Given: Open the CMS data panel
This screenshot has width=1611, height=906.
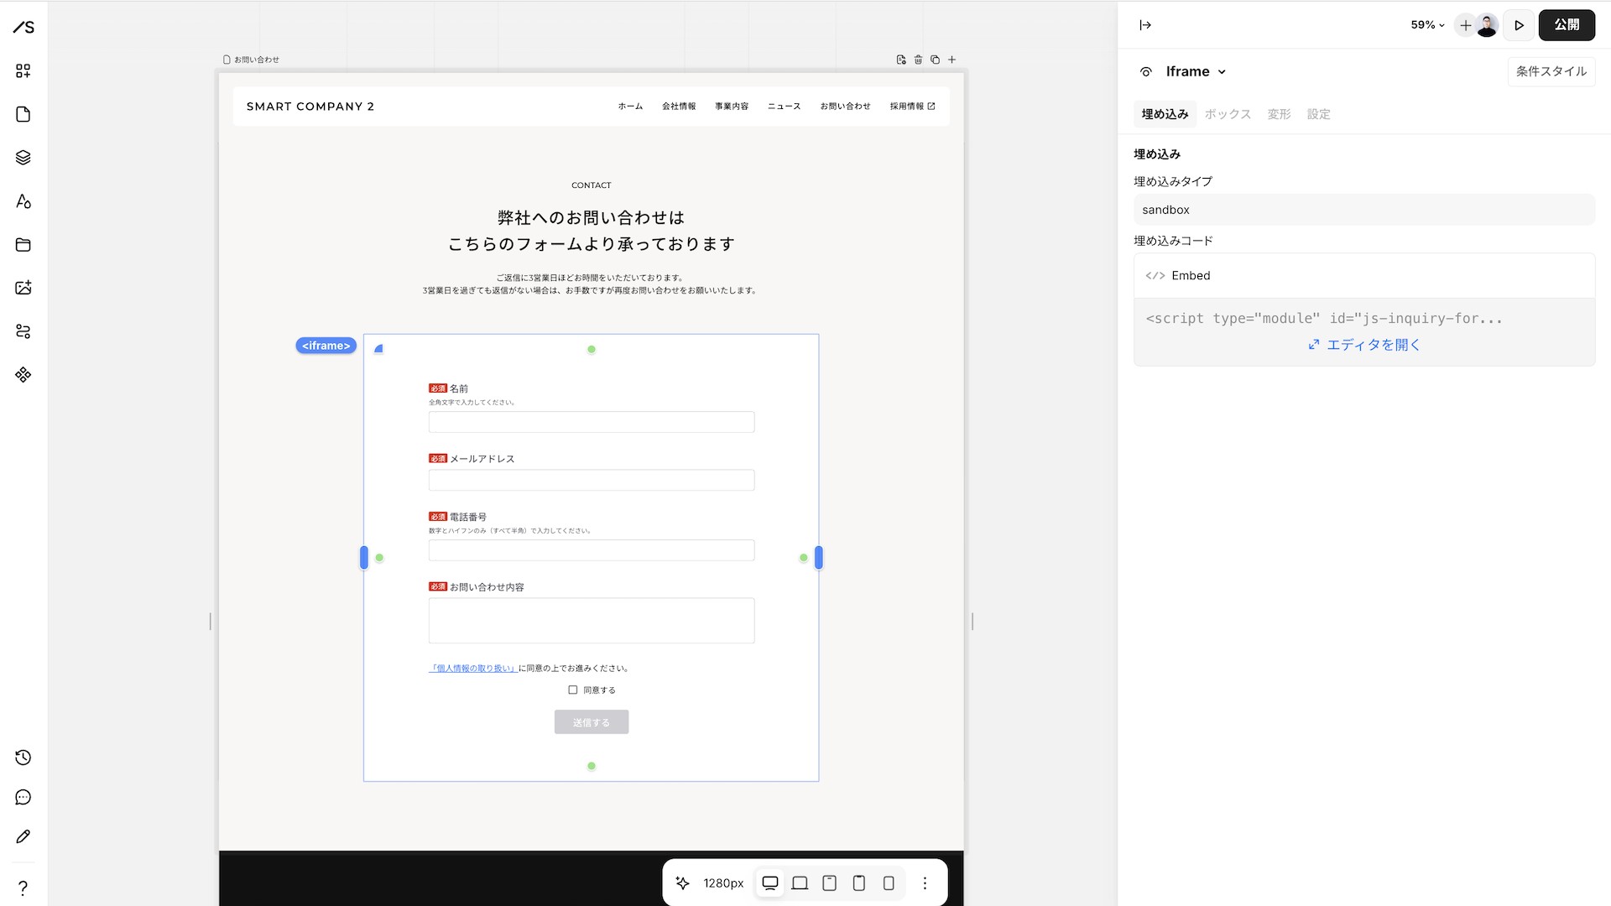Looking at the screenshot, I should coord(23,331).
